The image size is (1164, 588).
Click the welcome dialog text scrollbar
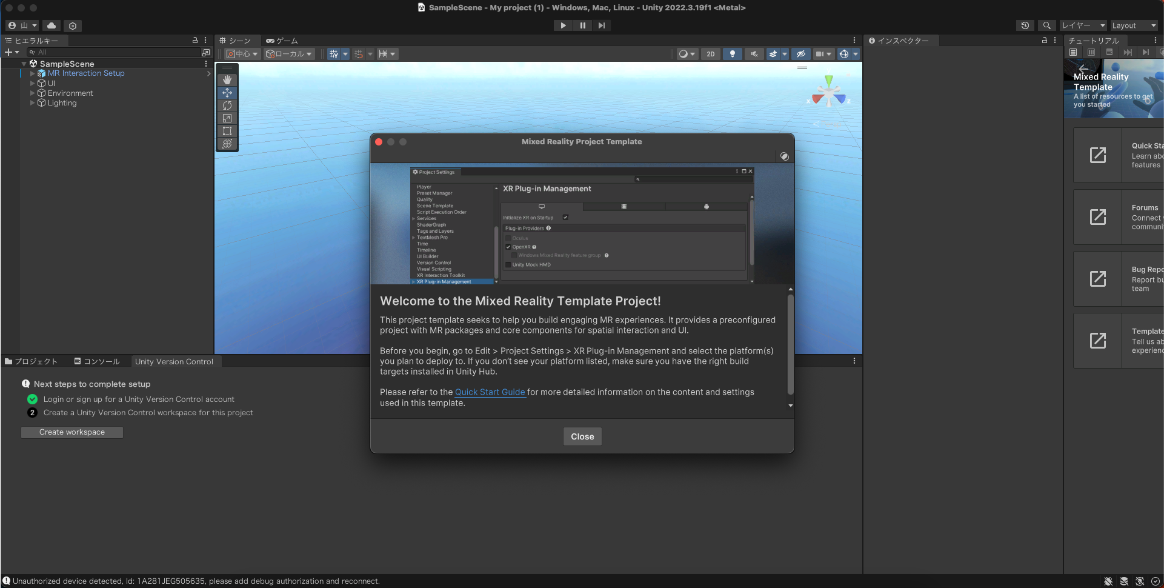point(790,345)
